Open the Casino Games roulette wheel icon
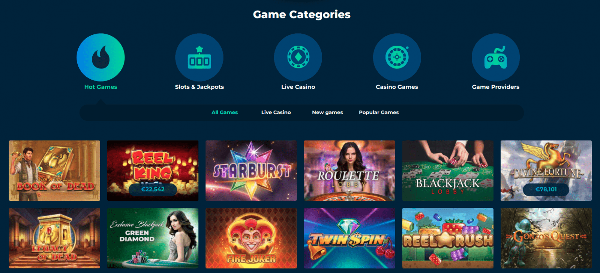 point(397,57)
